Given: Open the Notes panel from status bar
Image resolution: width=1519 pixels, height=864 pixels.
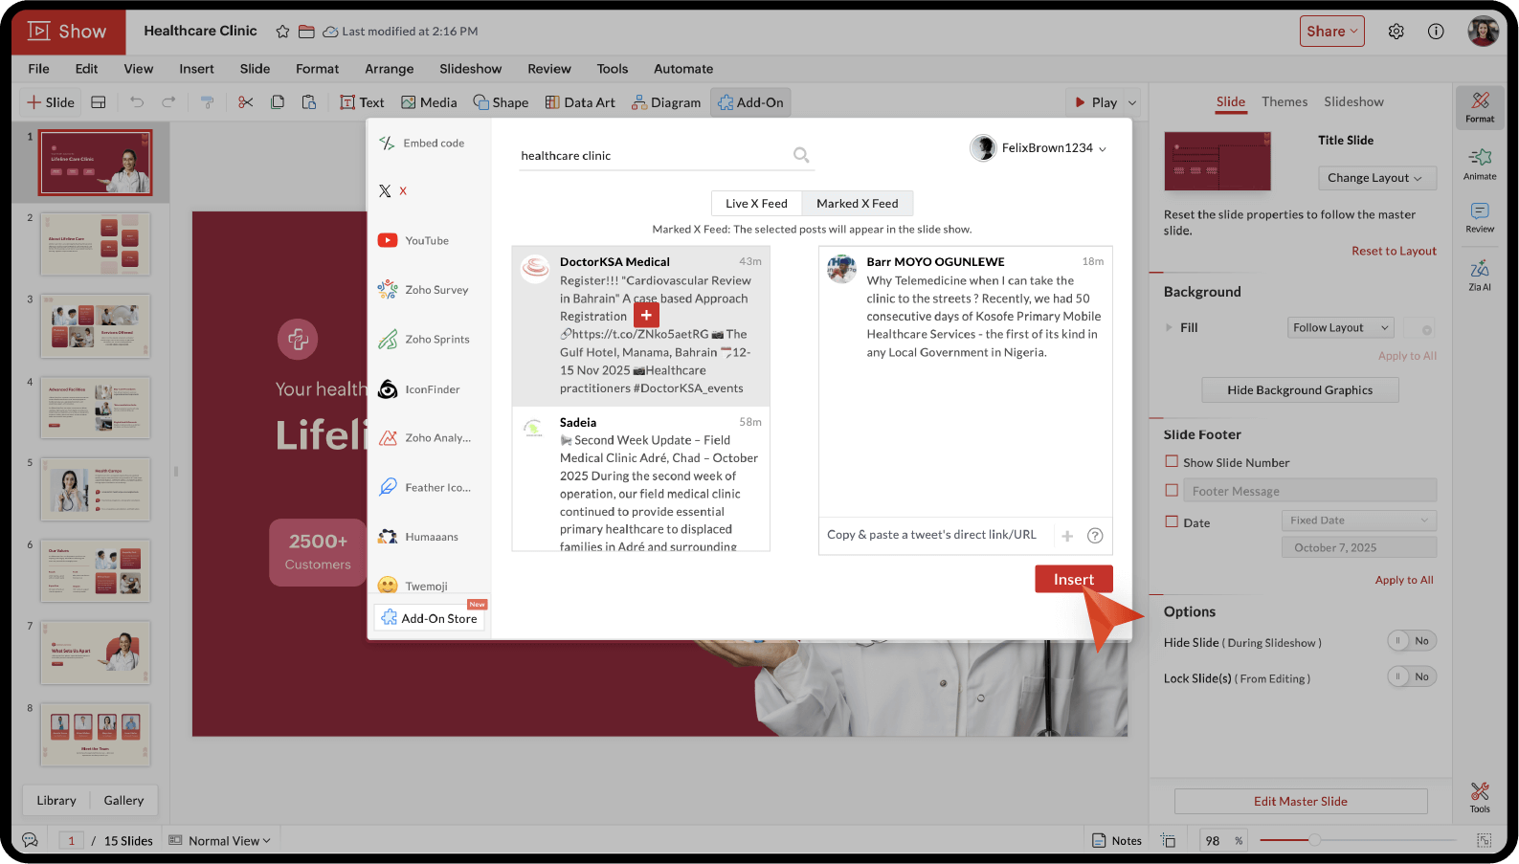Looking at the screenshot, I should (x=1117, y=841).
